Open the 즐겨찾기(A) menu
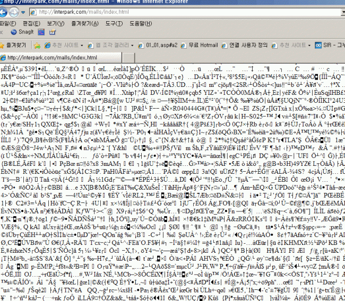This screenshot has height=301, width=345. 85,23
